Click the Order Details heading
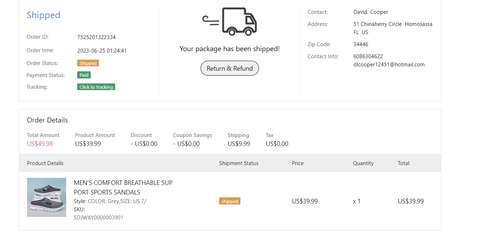Viewport: 478px width, 235px height. pos(47,120)
